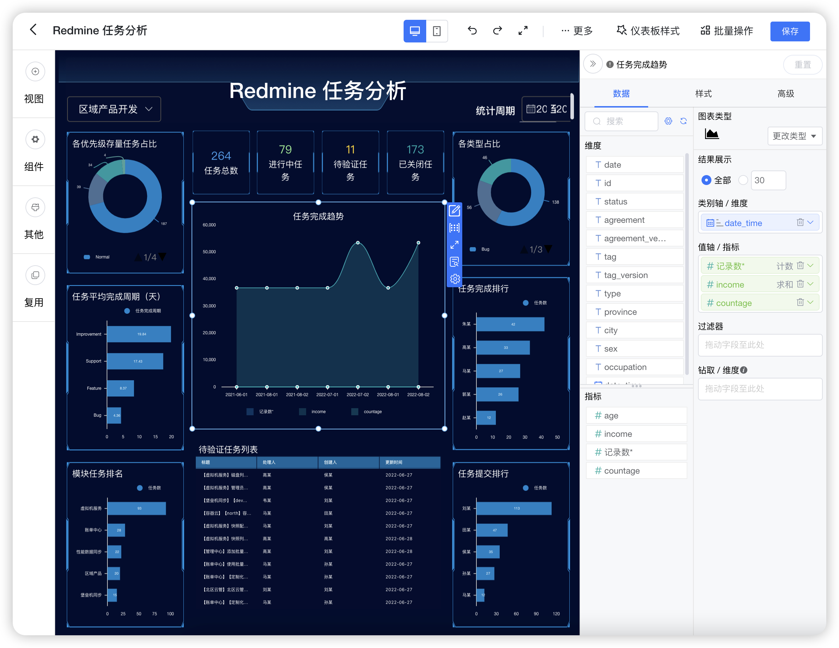Viewport: 839px width, 648px height.
Task: Refresh the field list
Action: pos(683,121)
